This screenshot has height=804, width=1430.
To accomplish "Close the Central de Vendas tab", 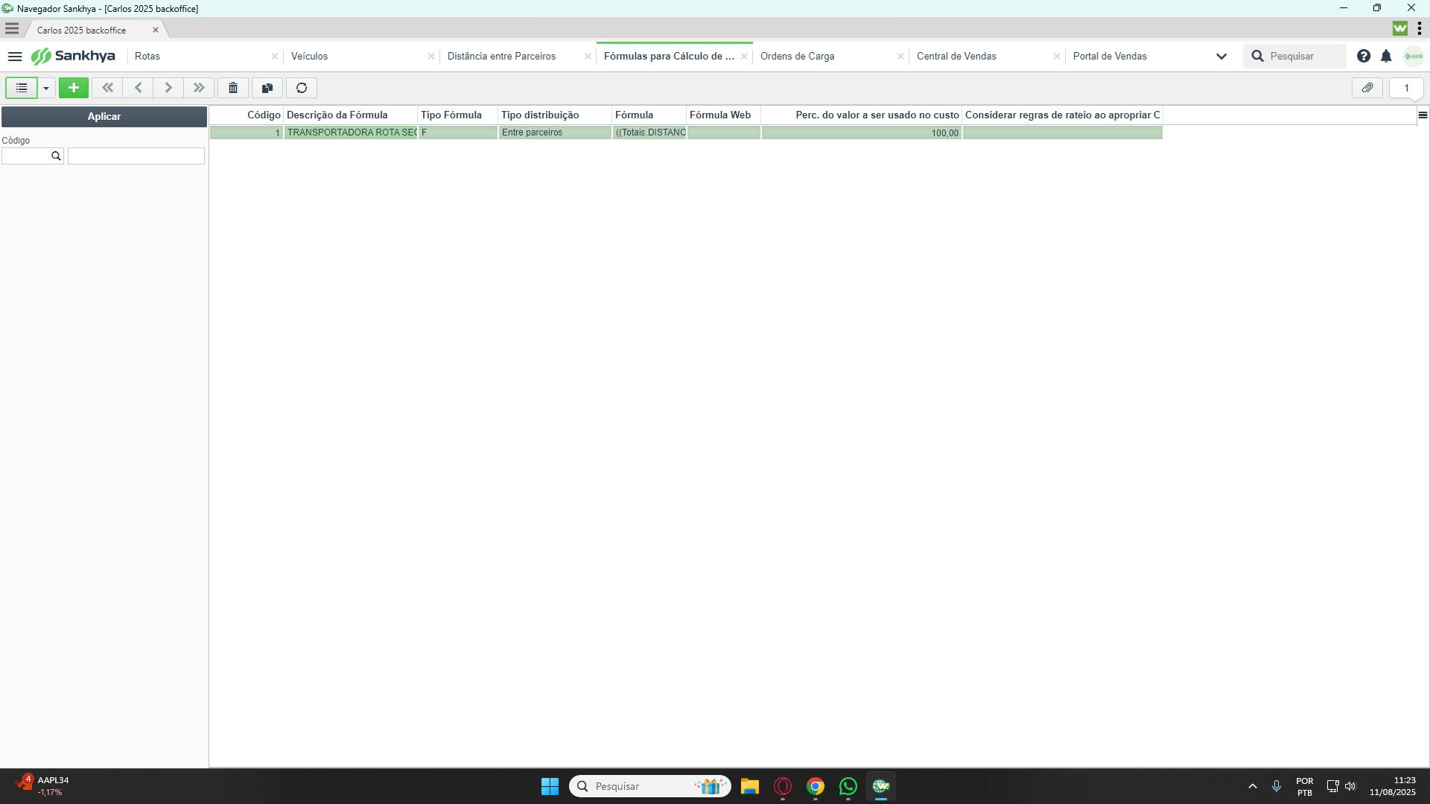I will (1057, 57).
